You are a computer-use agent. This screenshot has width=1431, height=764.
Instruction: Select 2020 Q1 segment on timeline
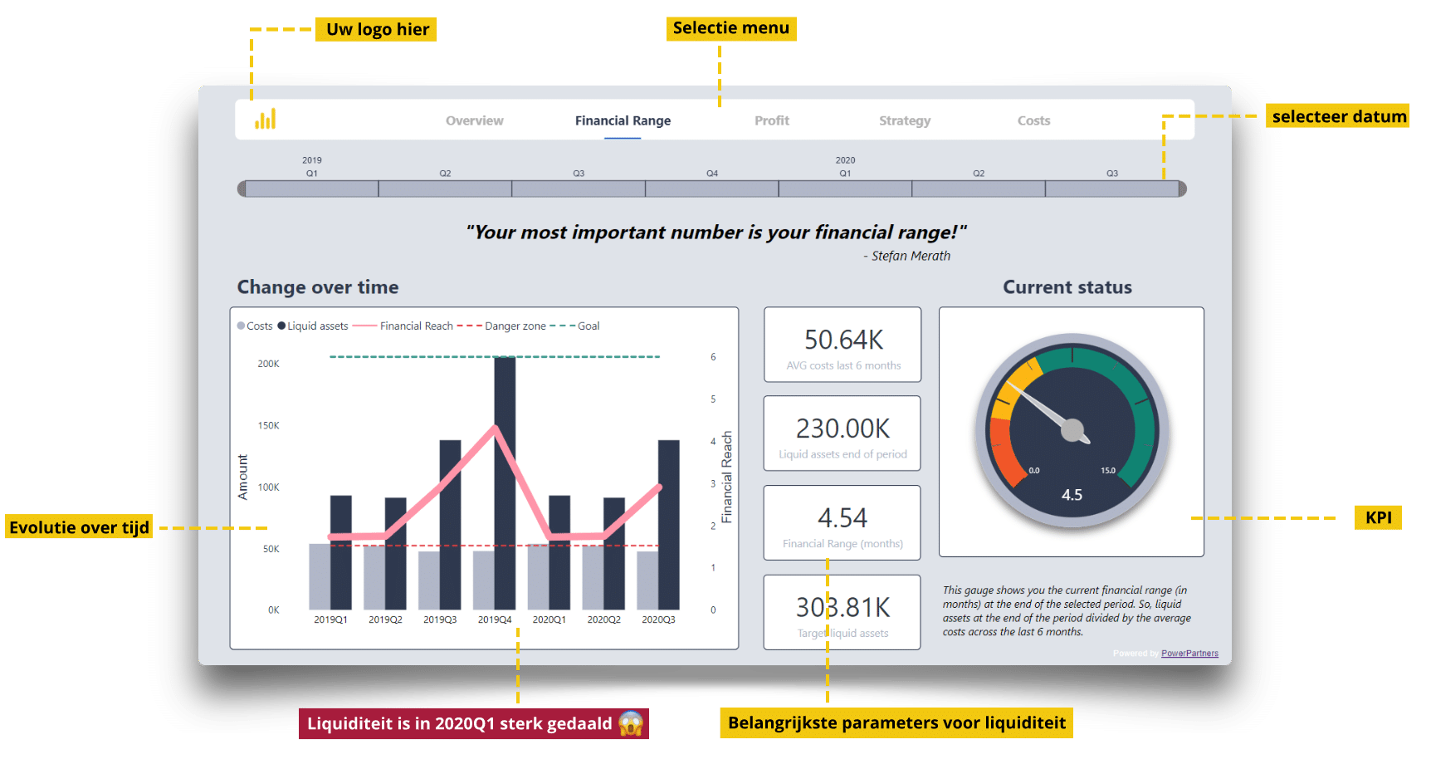coord(845,189)
